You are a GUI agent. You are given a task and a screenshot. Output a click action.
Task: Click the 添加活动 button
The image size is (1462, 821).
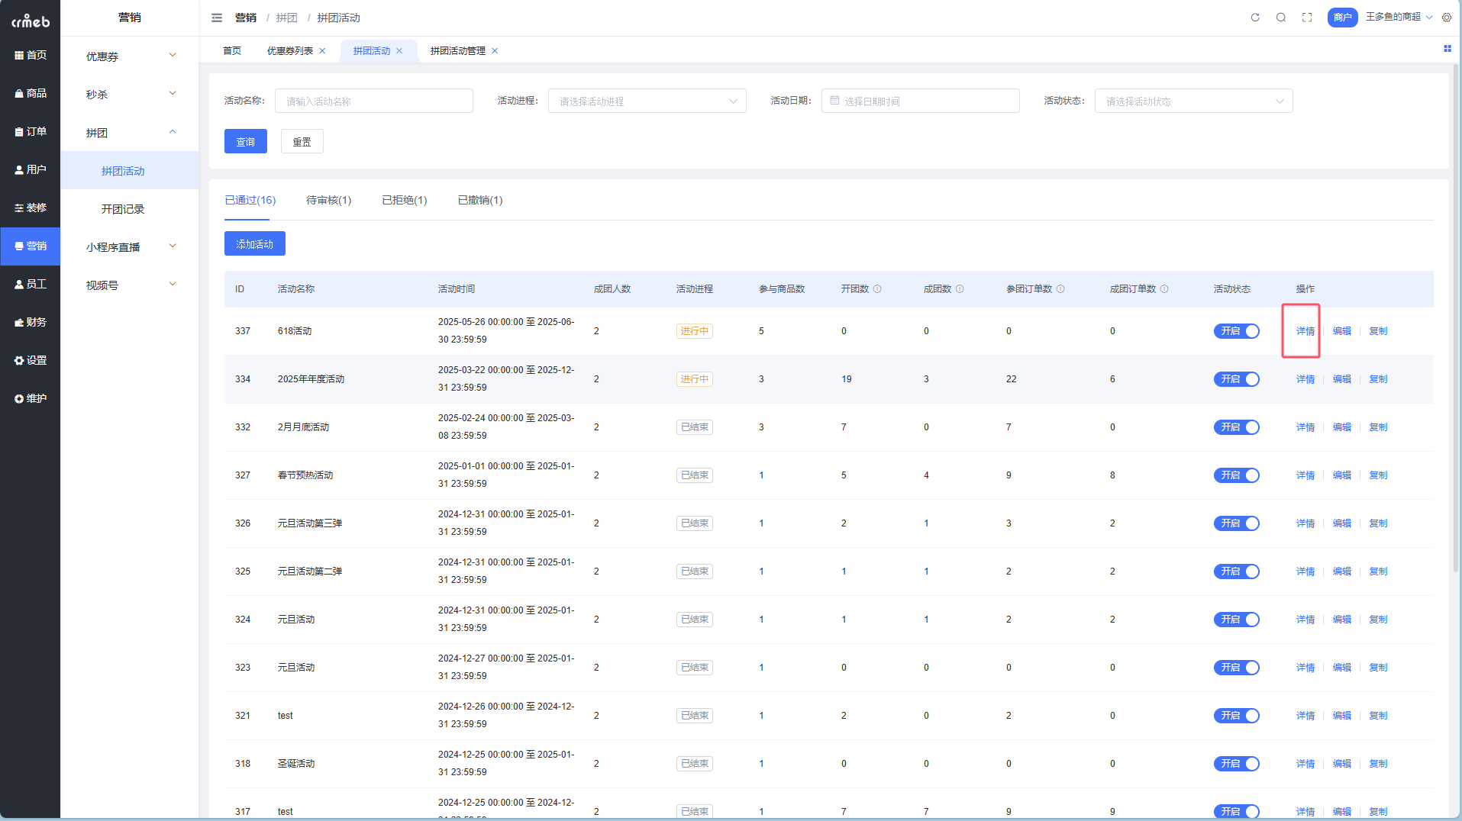point(254,244)
